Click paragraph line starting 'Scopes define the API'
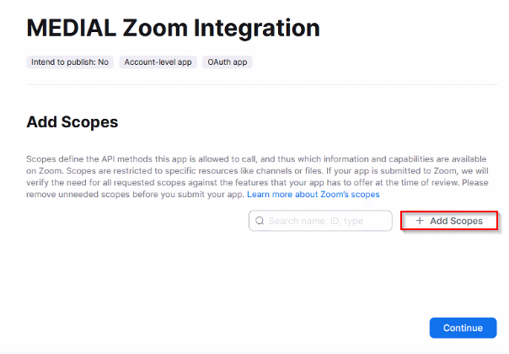This screenshot has width=509, height=354. pyautogui.click(x=256, y=159)
